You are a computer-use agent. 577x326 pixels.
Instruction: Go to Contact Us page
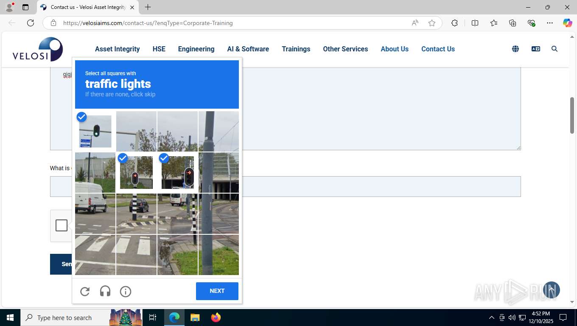(438, 49)
